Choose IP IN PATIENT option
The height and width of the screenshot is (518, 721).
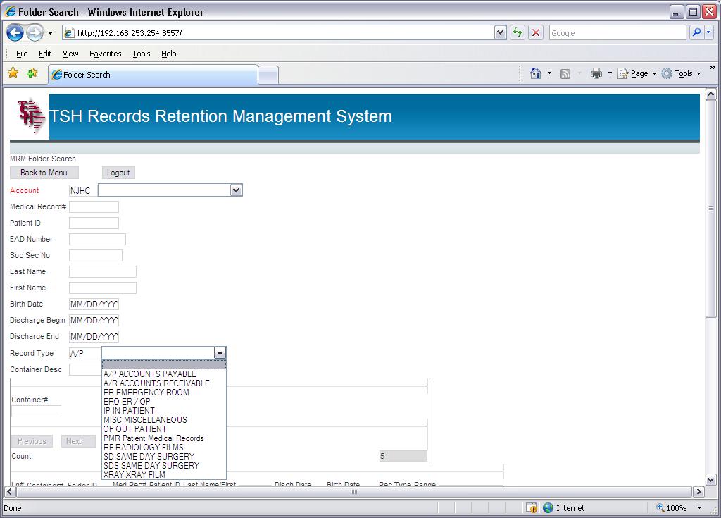click(164, 411)
